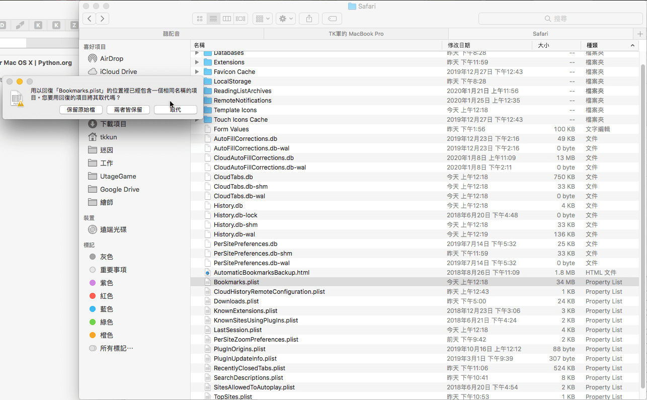Click the RecentlyClosedTabs.plist file icon
The image size is (647, 400).
[x=207, y=368]
